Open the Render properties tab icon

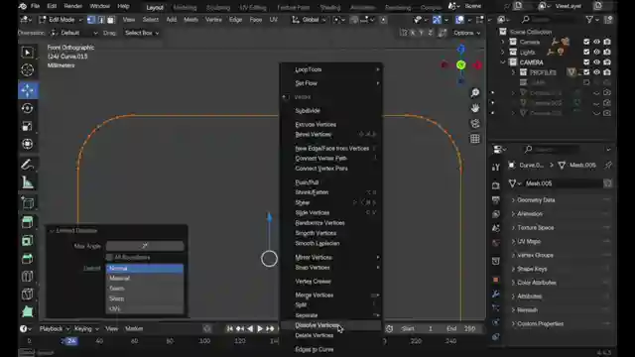pyautogui.click(x=496, y=185)
